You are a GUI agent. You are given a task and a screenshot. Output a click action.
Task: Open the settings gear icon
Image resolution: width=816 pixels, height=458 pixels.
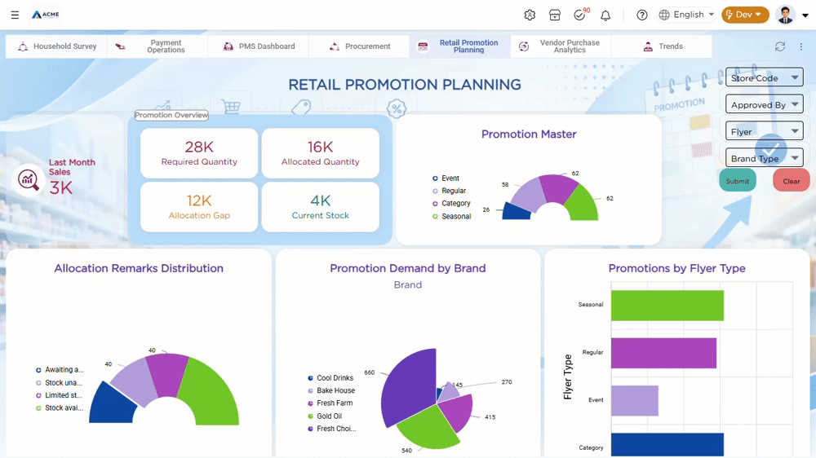point(530,15)
